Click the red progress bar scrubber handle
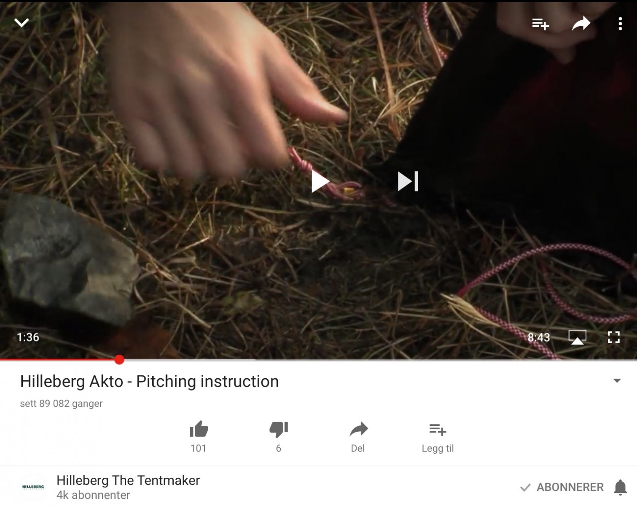Viewport: 637px width, 506px height. (119, 360)
